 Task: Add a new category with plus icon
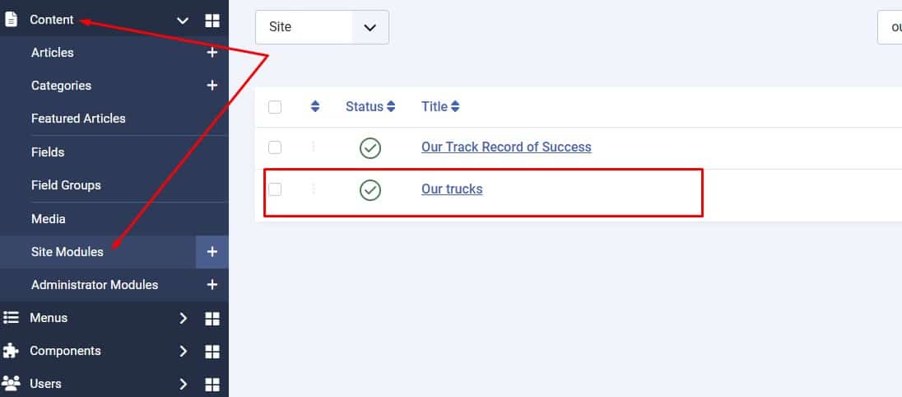coord(212,86)
